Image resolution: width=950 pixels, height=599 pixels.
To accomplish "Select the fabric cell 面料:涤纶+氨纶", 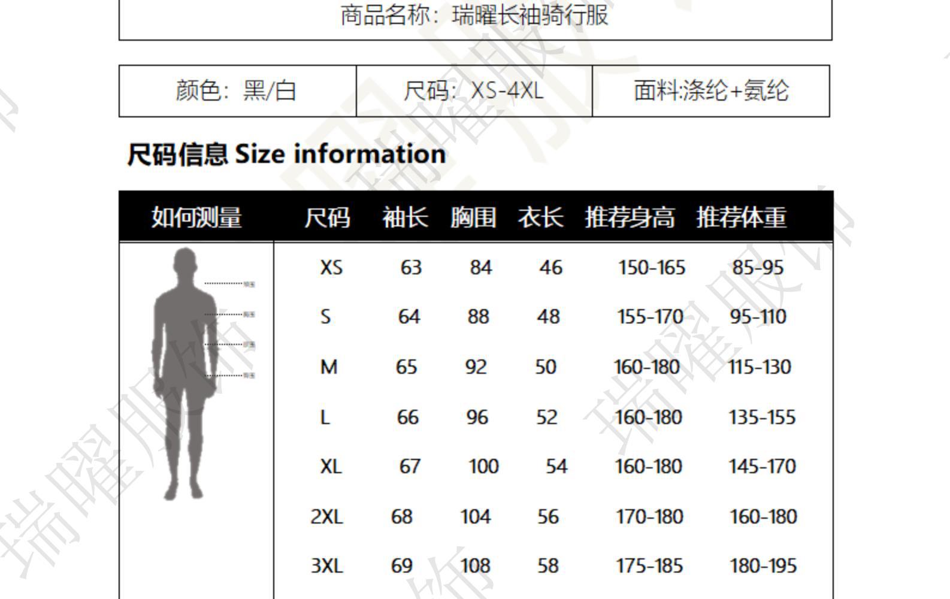I will 711,91.
